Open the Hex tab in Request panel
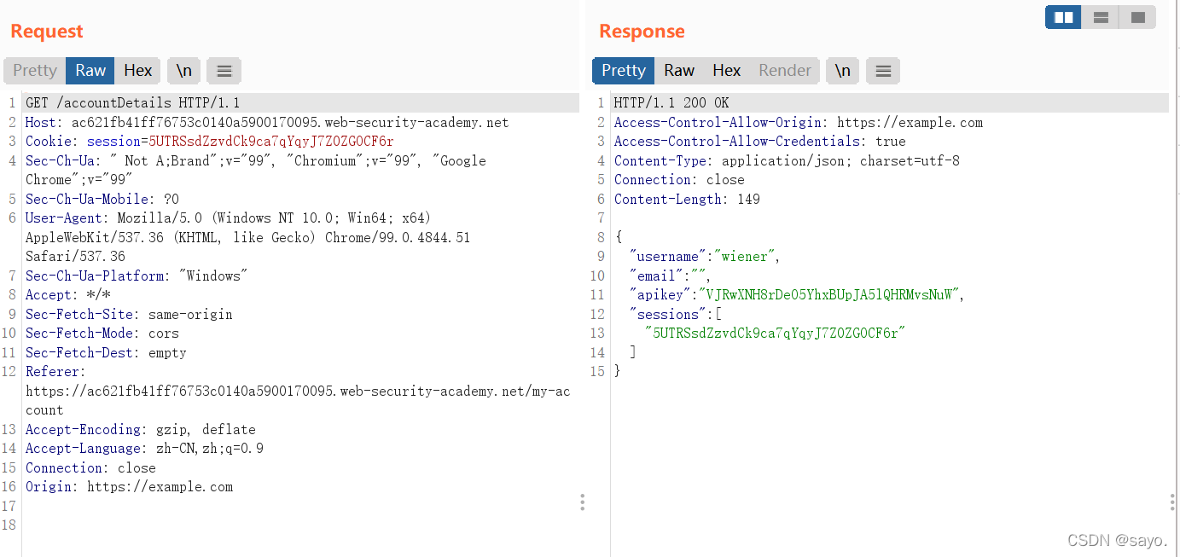This screenshot has width=1180, height=557. [138, 71]
